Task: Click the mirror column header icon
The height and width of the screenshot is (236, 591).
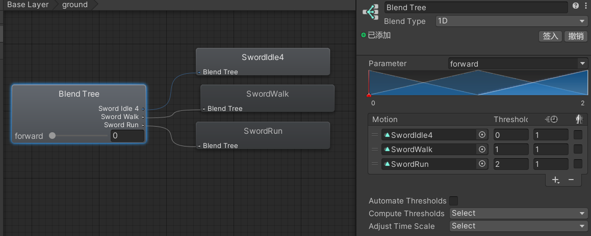Action: 578,120
